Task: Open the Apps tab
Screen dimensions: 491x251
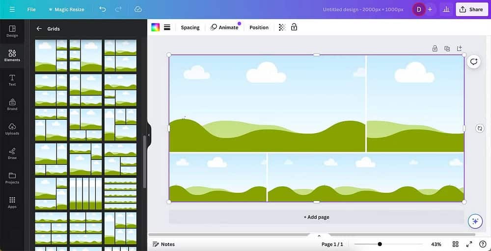Action: [12, 203]
